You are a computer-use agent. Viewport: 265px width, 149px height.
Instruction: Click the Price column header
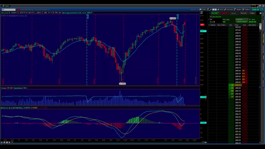[236, 25]
